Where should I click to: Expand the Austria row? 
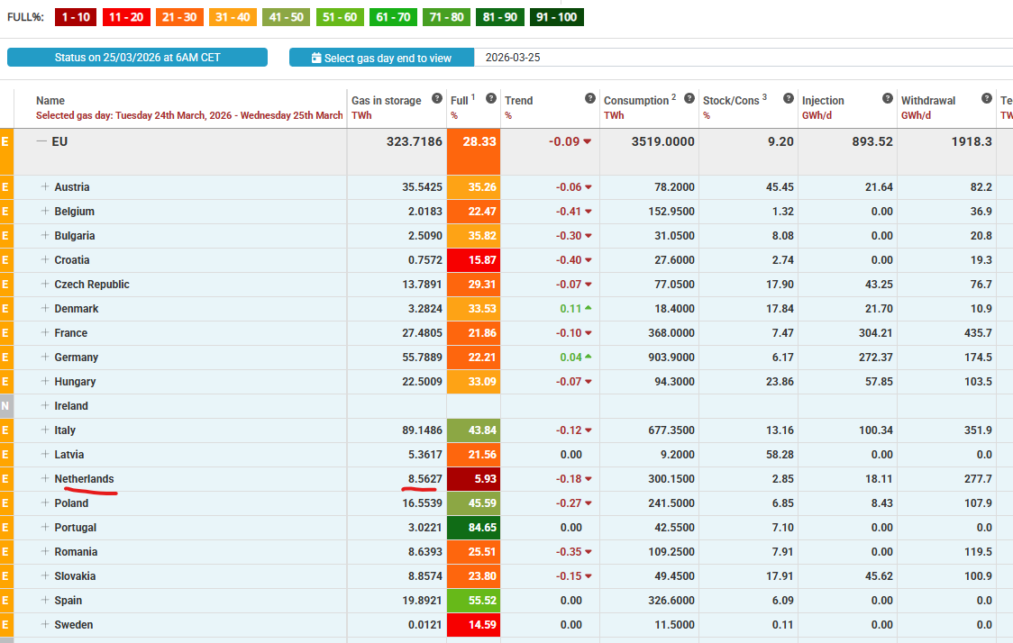(45, 187)
